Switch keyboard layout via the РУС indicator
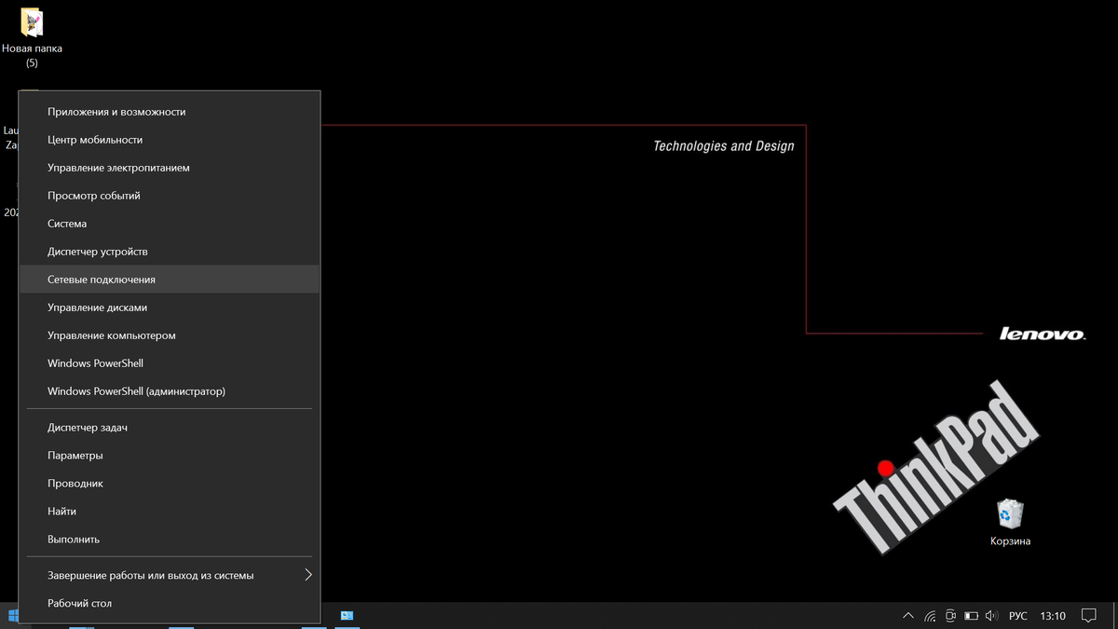 click(1017, 616)
